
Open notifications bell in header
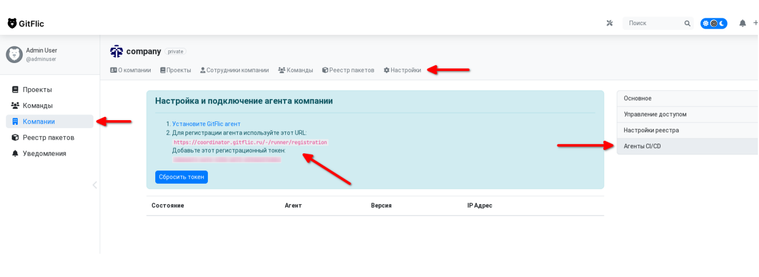[x=742, y=23]
